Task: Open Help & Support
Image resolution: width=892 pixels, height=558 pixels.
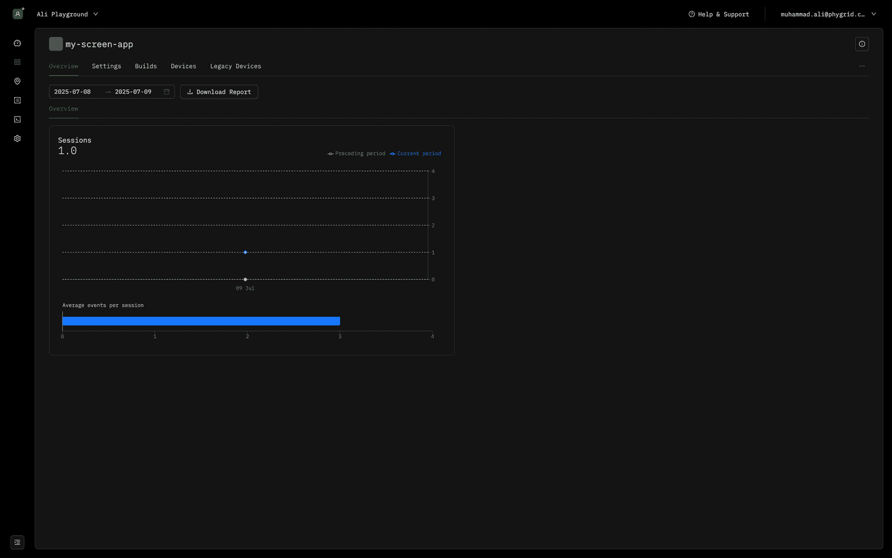Action: (719, 14)
